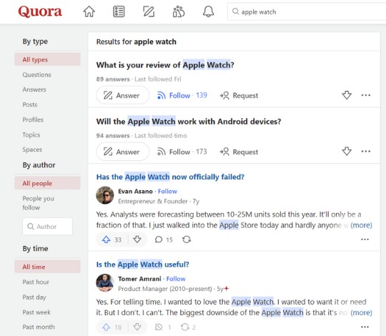Viewport: 386px width, 336px height.
Task: Open the Notifications bell icon
Action: coord(208,11)
